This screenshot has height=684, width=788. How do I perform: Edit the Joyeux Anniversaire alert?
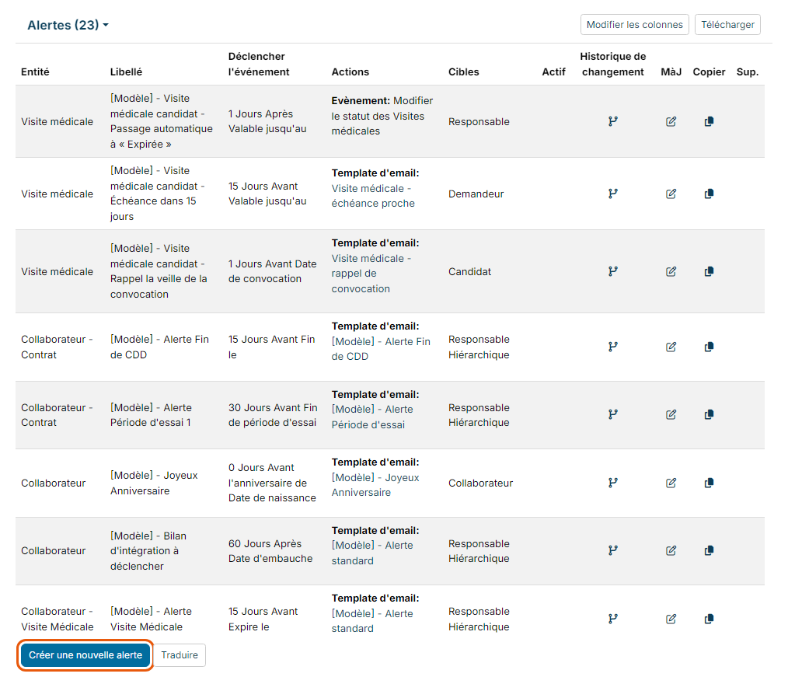click(x=671, y=483)
